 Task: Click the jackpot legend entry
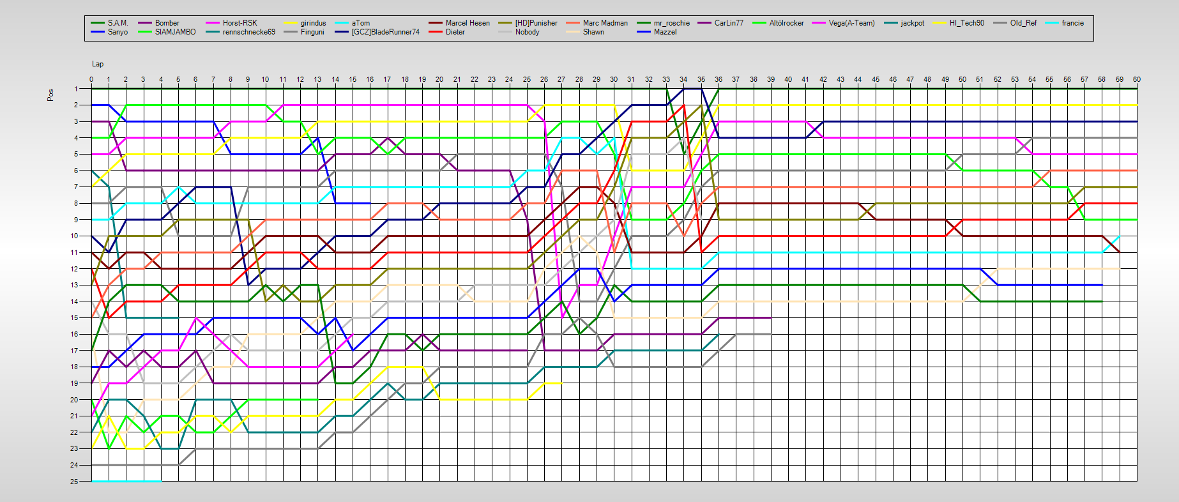912,23
